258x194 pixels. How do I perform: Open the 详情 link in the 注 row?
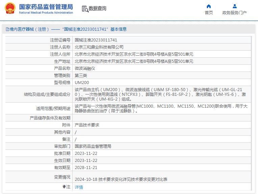coord(79,187)
